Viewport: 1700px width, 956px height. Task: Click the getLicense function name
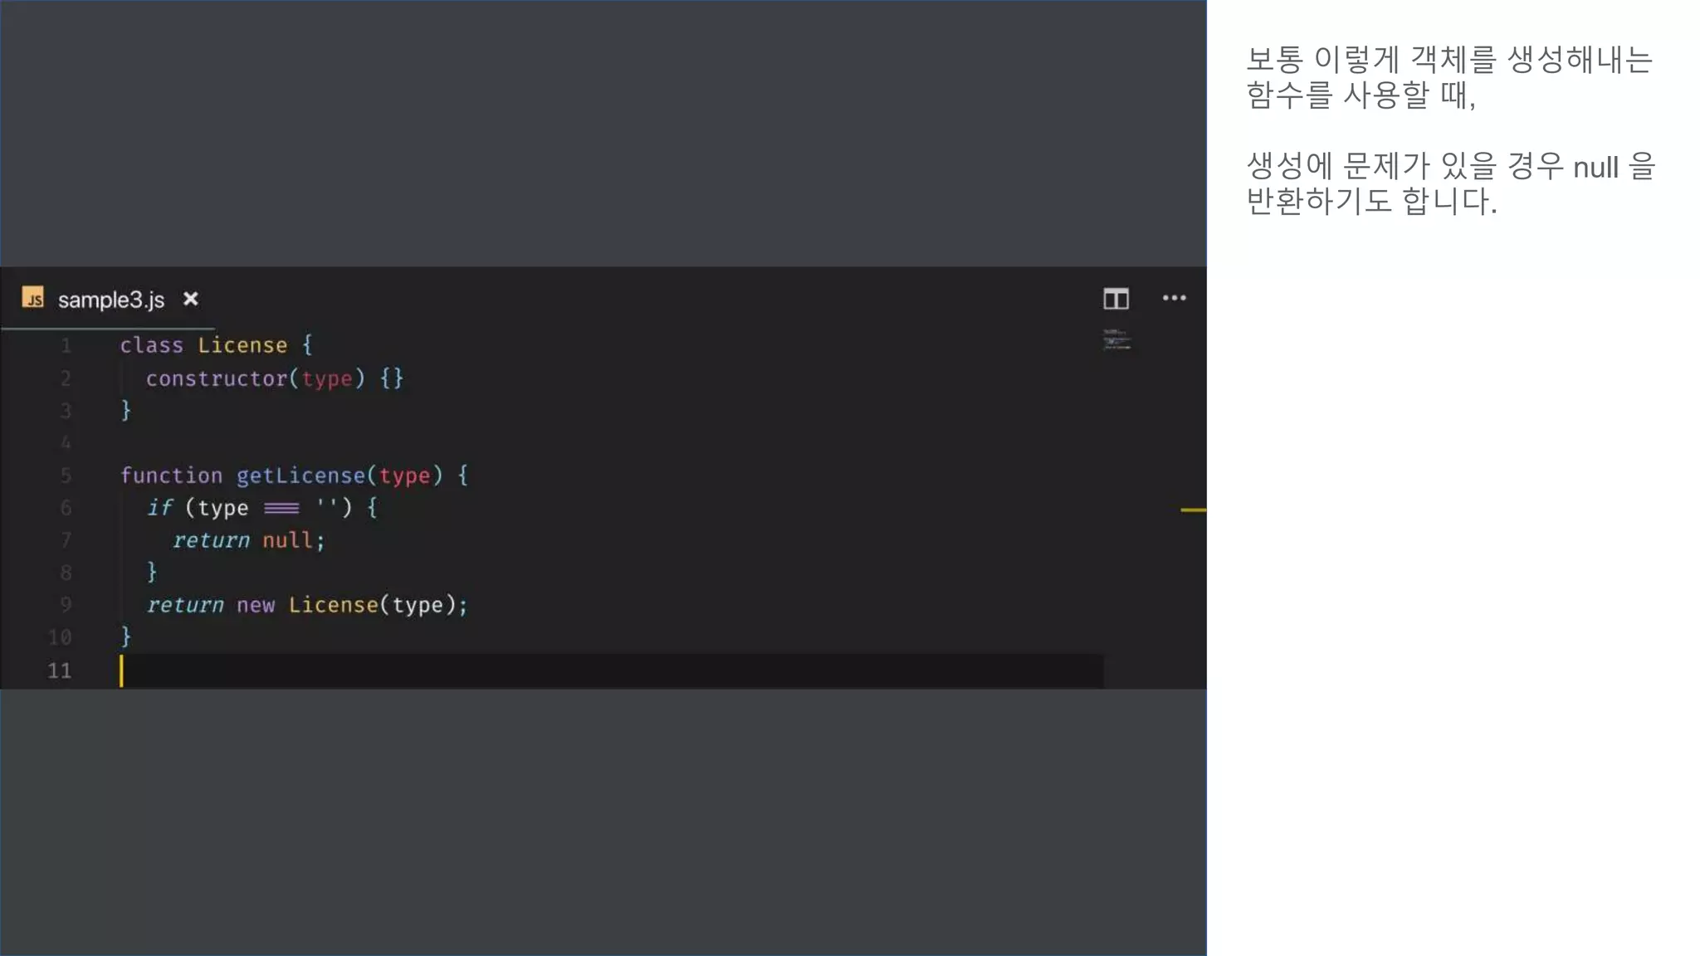tap(300, 476)
